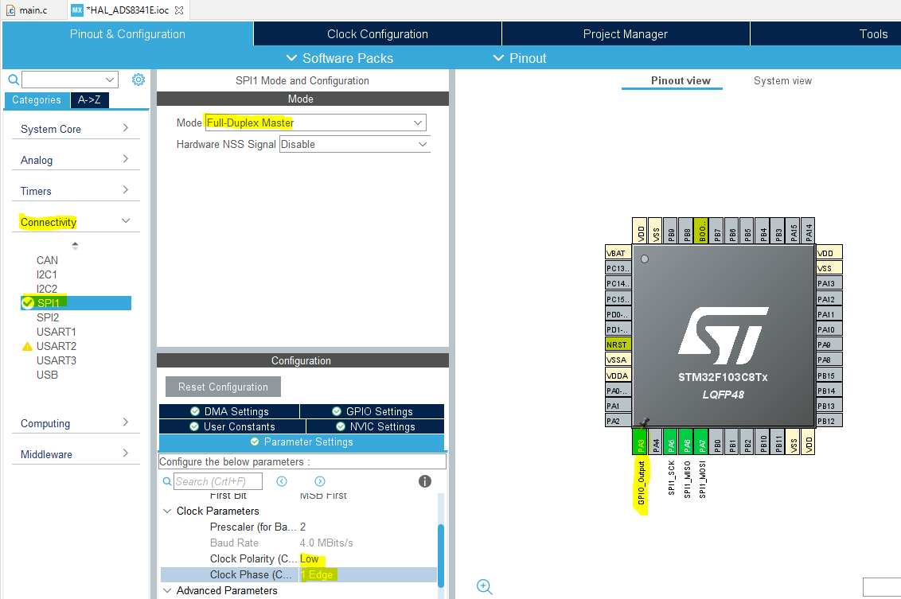Collapse the Clock Parameters group
This screenshot has width=901, height=599.
pos(167,511)
